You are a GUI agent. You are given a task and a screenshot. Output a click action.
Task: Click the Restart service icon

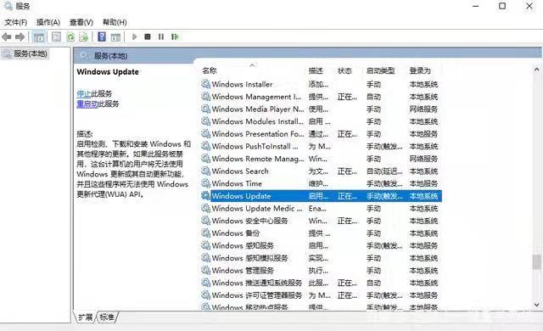click(175, 36)
